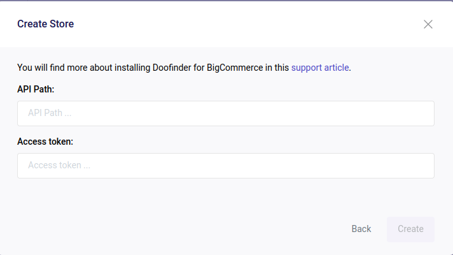Click the word Doofinder in the description
The height and width of the screenshot is (255, 453).
(172, 68)
